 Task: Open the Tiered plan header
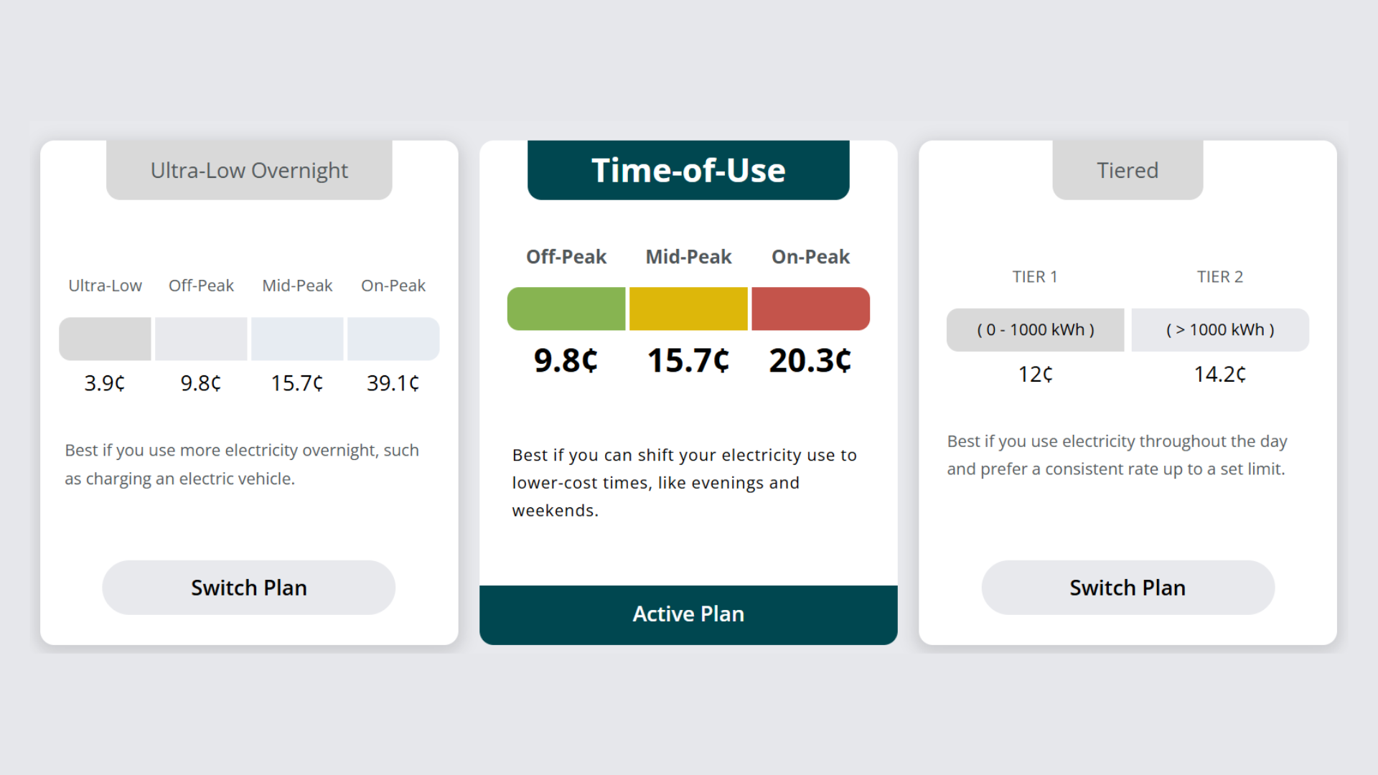1128,170
